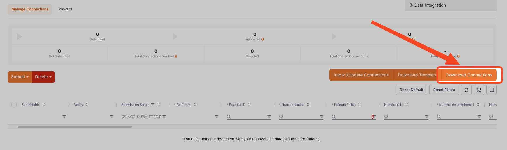The width and height of the screenshot is (507, 150).
Task: Click the export rows icon button
Action: [x=479, y=90]
